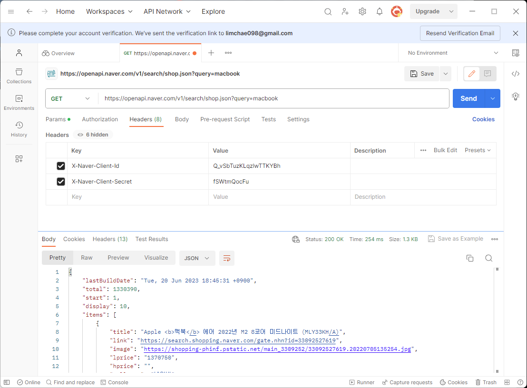Change the GET method dropdown

click(70, 99)
